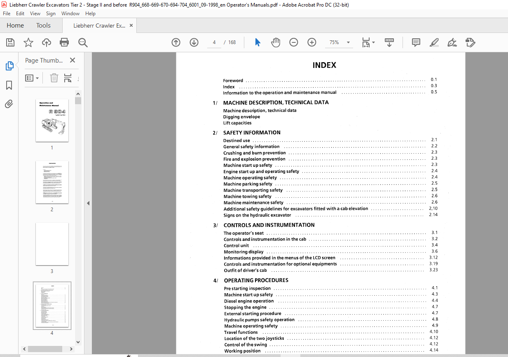
Task: Open the Attachments paperclip panel
Action: (x=9, y=104)
